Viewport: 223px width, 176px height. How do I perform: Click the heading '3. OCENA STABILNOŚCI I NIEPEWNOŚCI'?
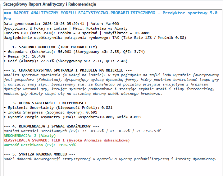(49, 103)
